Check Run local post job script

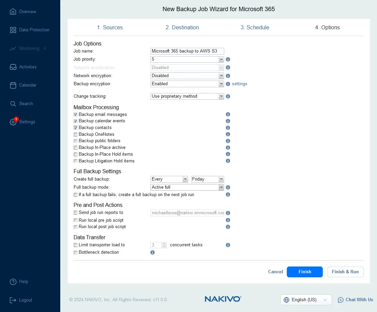tap(75, 227)
